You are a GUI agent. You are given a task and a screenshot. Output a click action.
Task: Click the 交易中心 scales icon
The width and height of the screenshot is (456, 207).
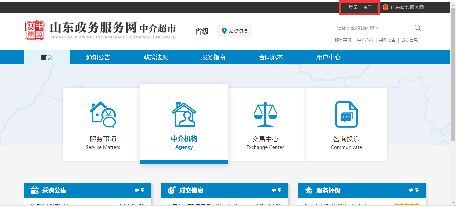point(265,115)
